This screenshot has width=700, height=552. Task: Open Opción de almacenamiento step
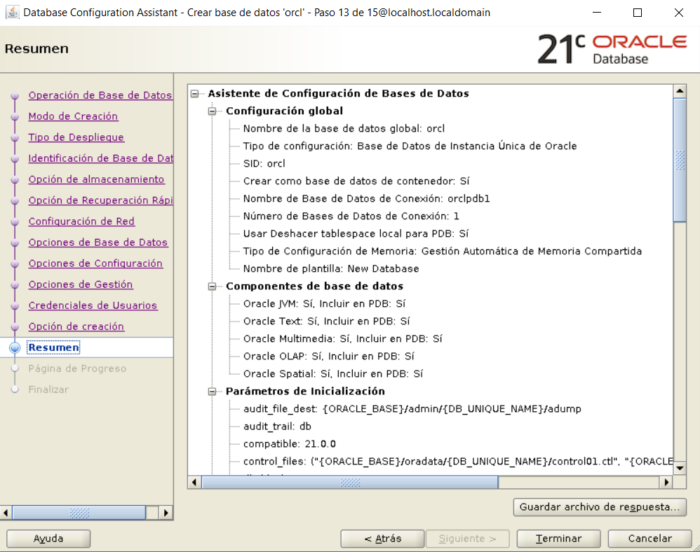(96, 179)
